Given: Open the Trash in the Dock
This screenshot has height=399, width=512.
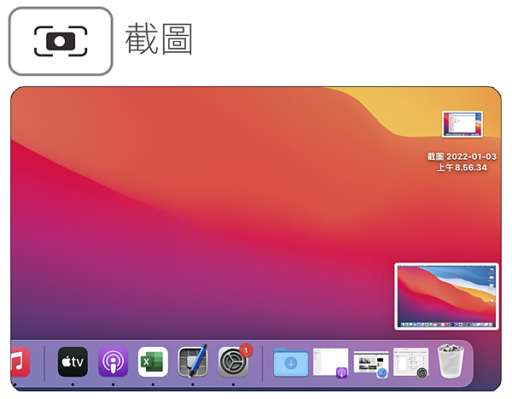Looking at the screenshot, I should (x=451, y=361).
